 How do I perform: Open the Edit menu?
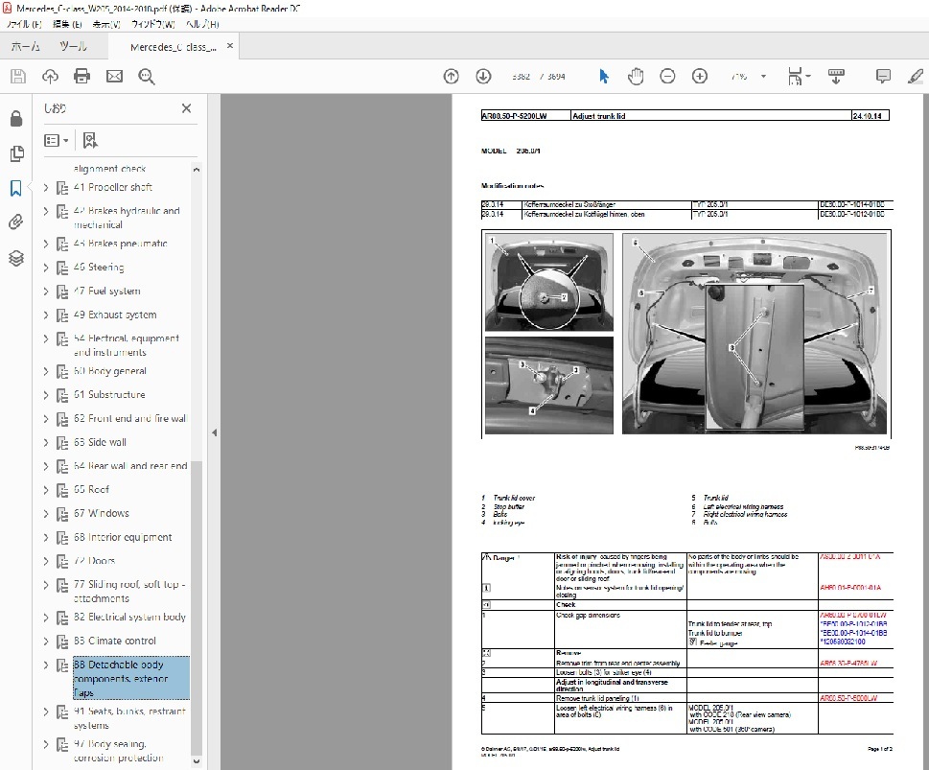pyautogui.click(x=67, y=24)
